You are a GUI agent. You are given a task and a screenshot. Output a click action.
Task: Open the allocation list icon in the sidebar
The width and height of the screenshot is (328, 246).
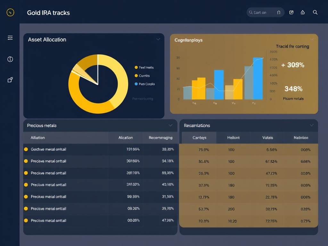pos(10,37)
